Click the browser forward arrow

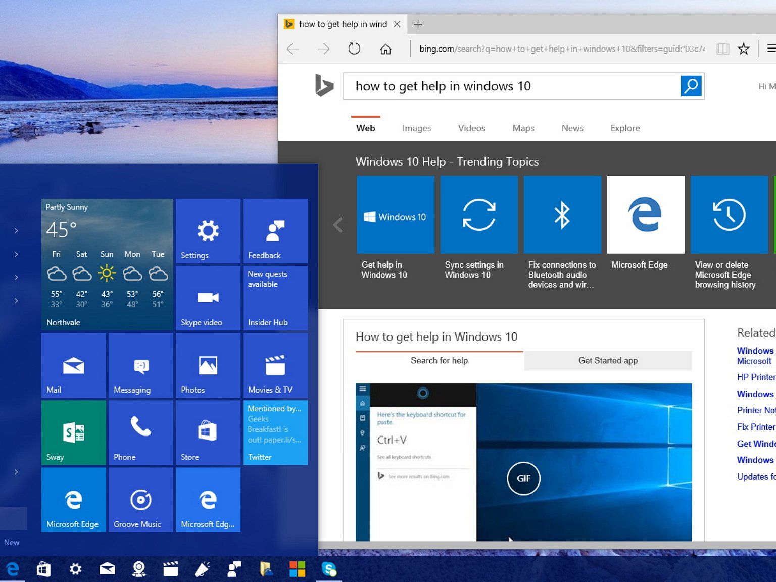click(323, 49)
